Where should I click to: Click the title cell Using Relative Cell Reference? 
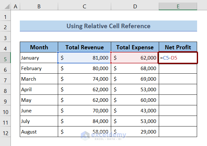coord(108,26)
